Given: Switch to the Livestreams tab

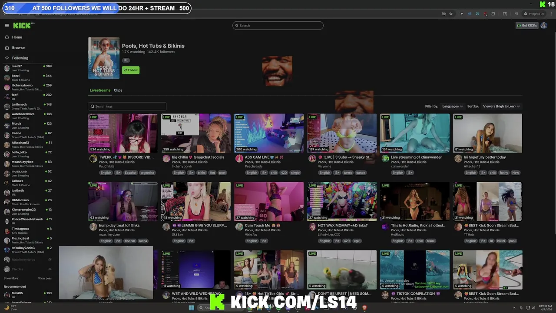Looking at the screenshot, I should [100, 90].
